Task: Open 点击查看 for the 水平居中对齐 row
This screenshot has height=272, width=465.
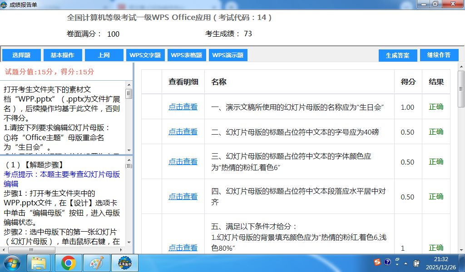Action: [183, 197]
